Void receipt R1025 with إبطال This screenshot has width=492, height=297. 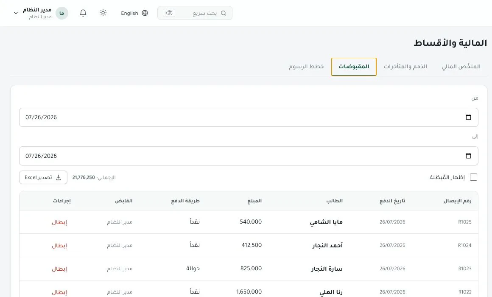point(59,222)
